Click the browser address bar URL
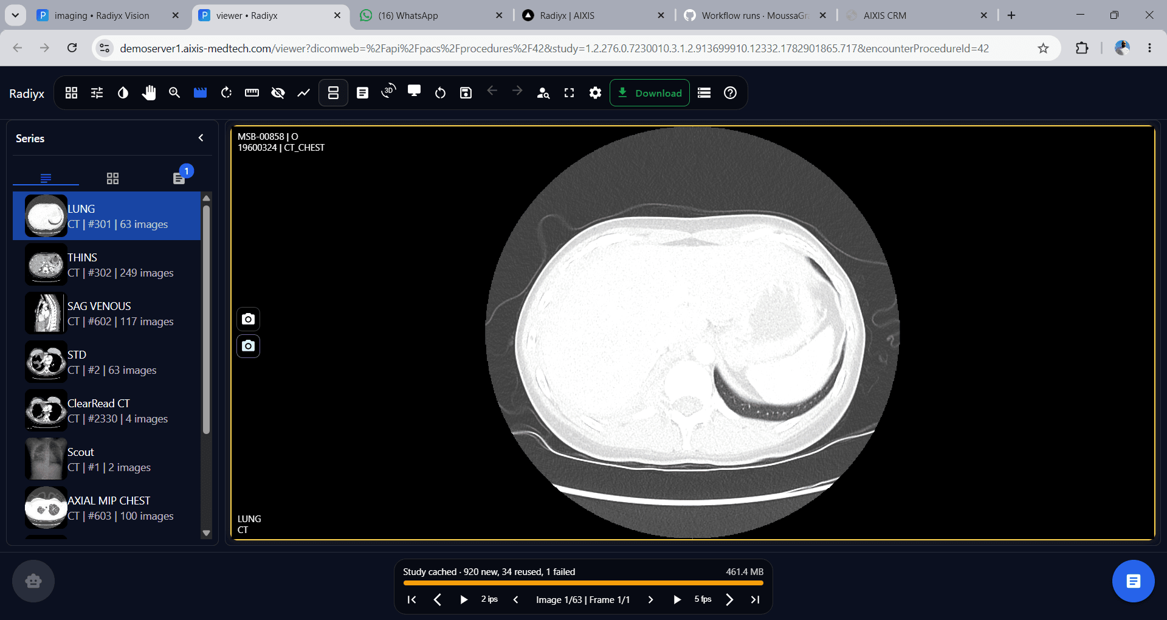Image resolution: width=1167 pixels, height=620 pixels. tap(554, 48)
